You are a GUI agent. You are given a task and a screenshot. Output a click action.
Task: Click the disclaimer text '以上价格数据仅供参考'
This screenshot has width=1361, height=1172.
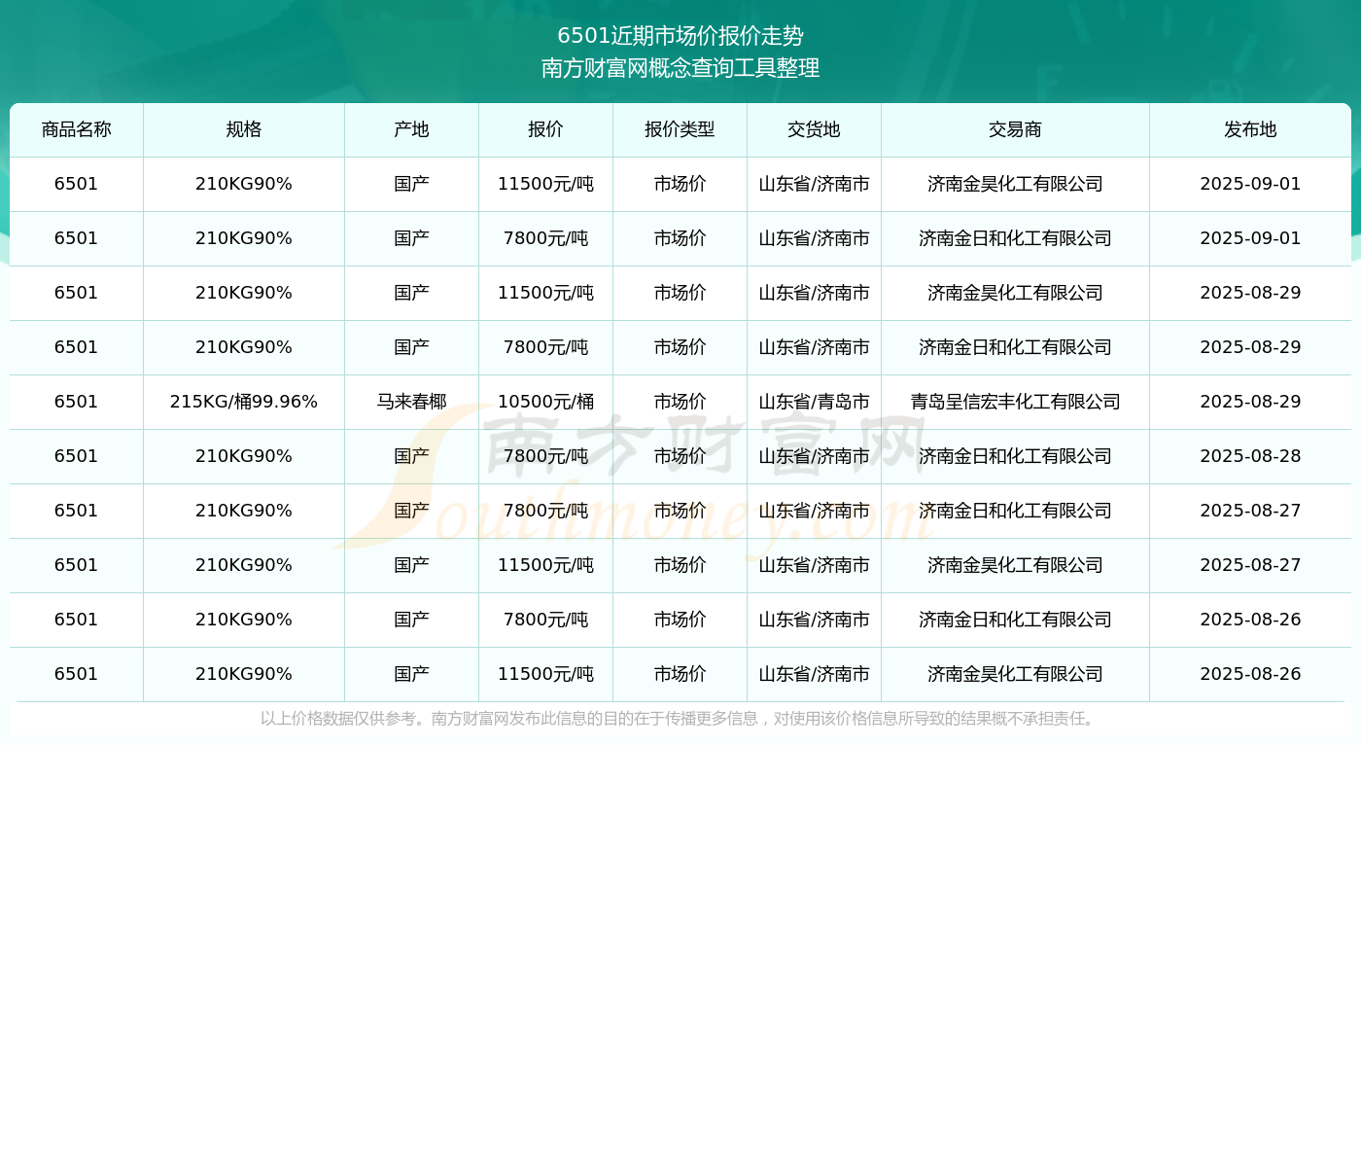(338, 719)
